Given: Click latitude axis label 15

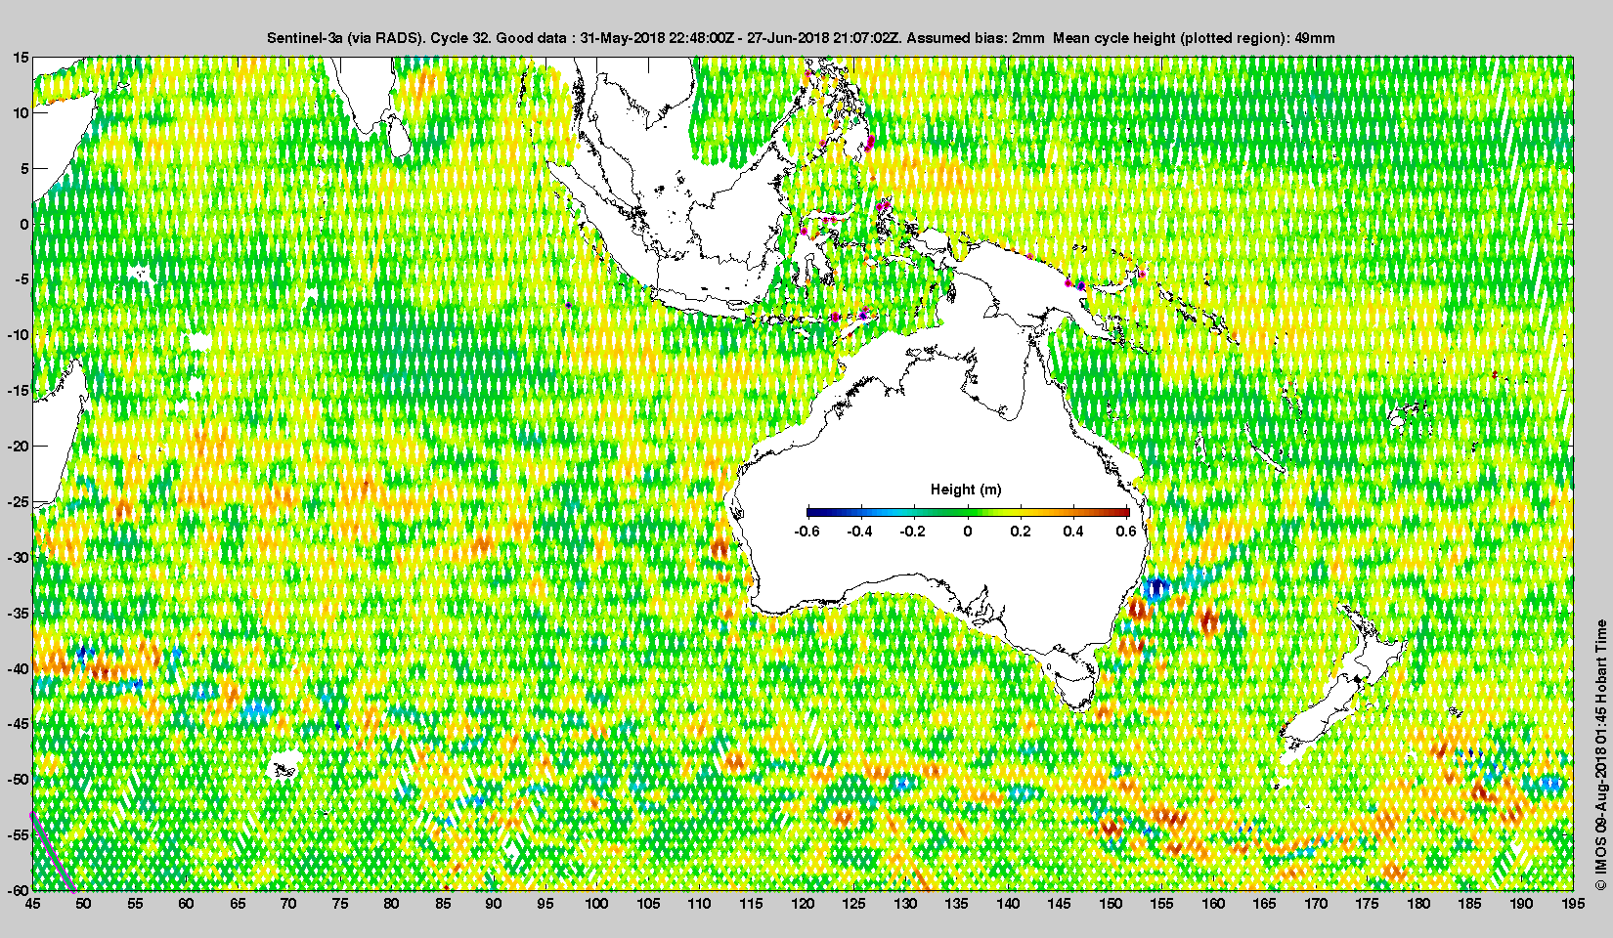Looking at the screenshot, I should pyautogui.click(x=22, y=58).
